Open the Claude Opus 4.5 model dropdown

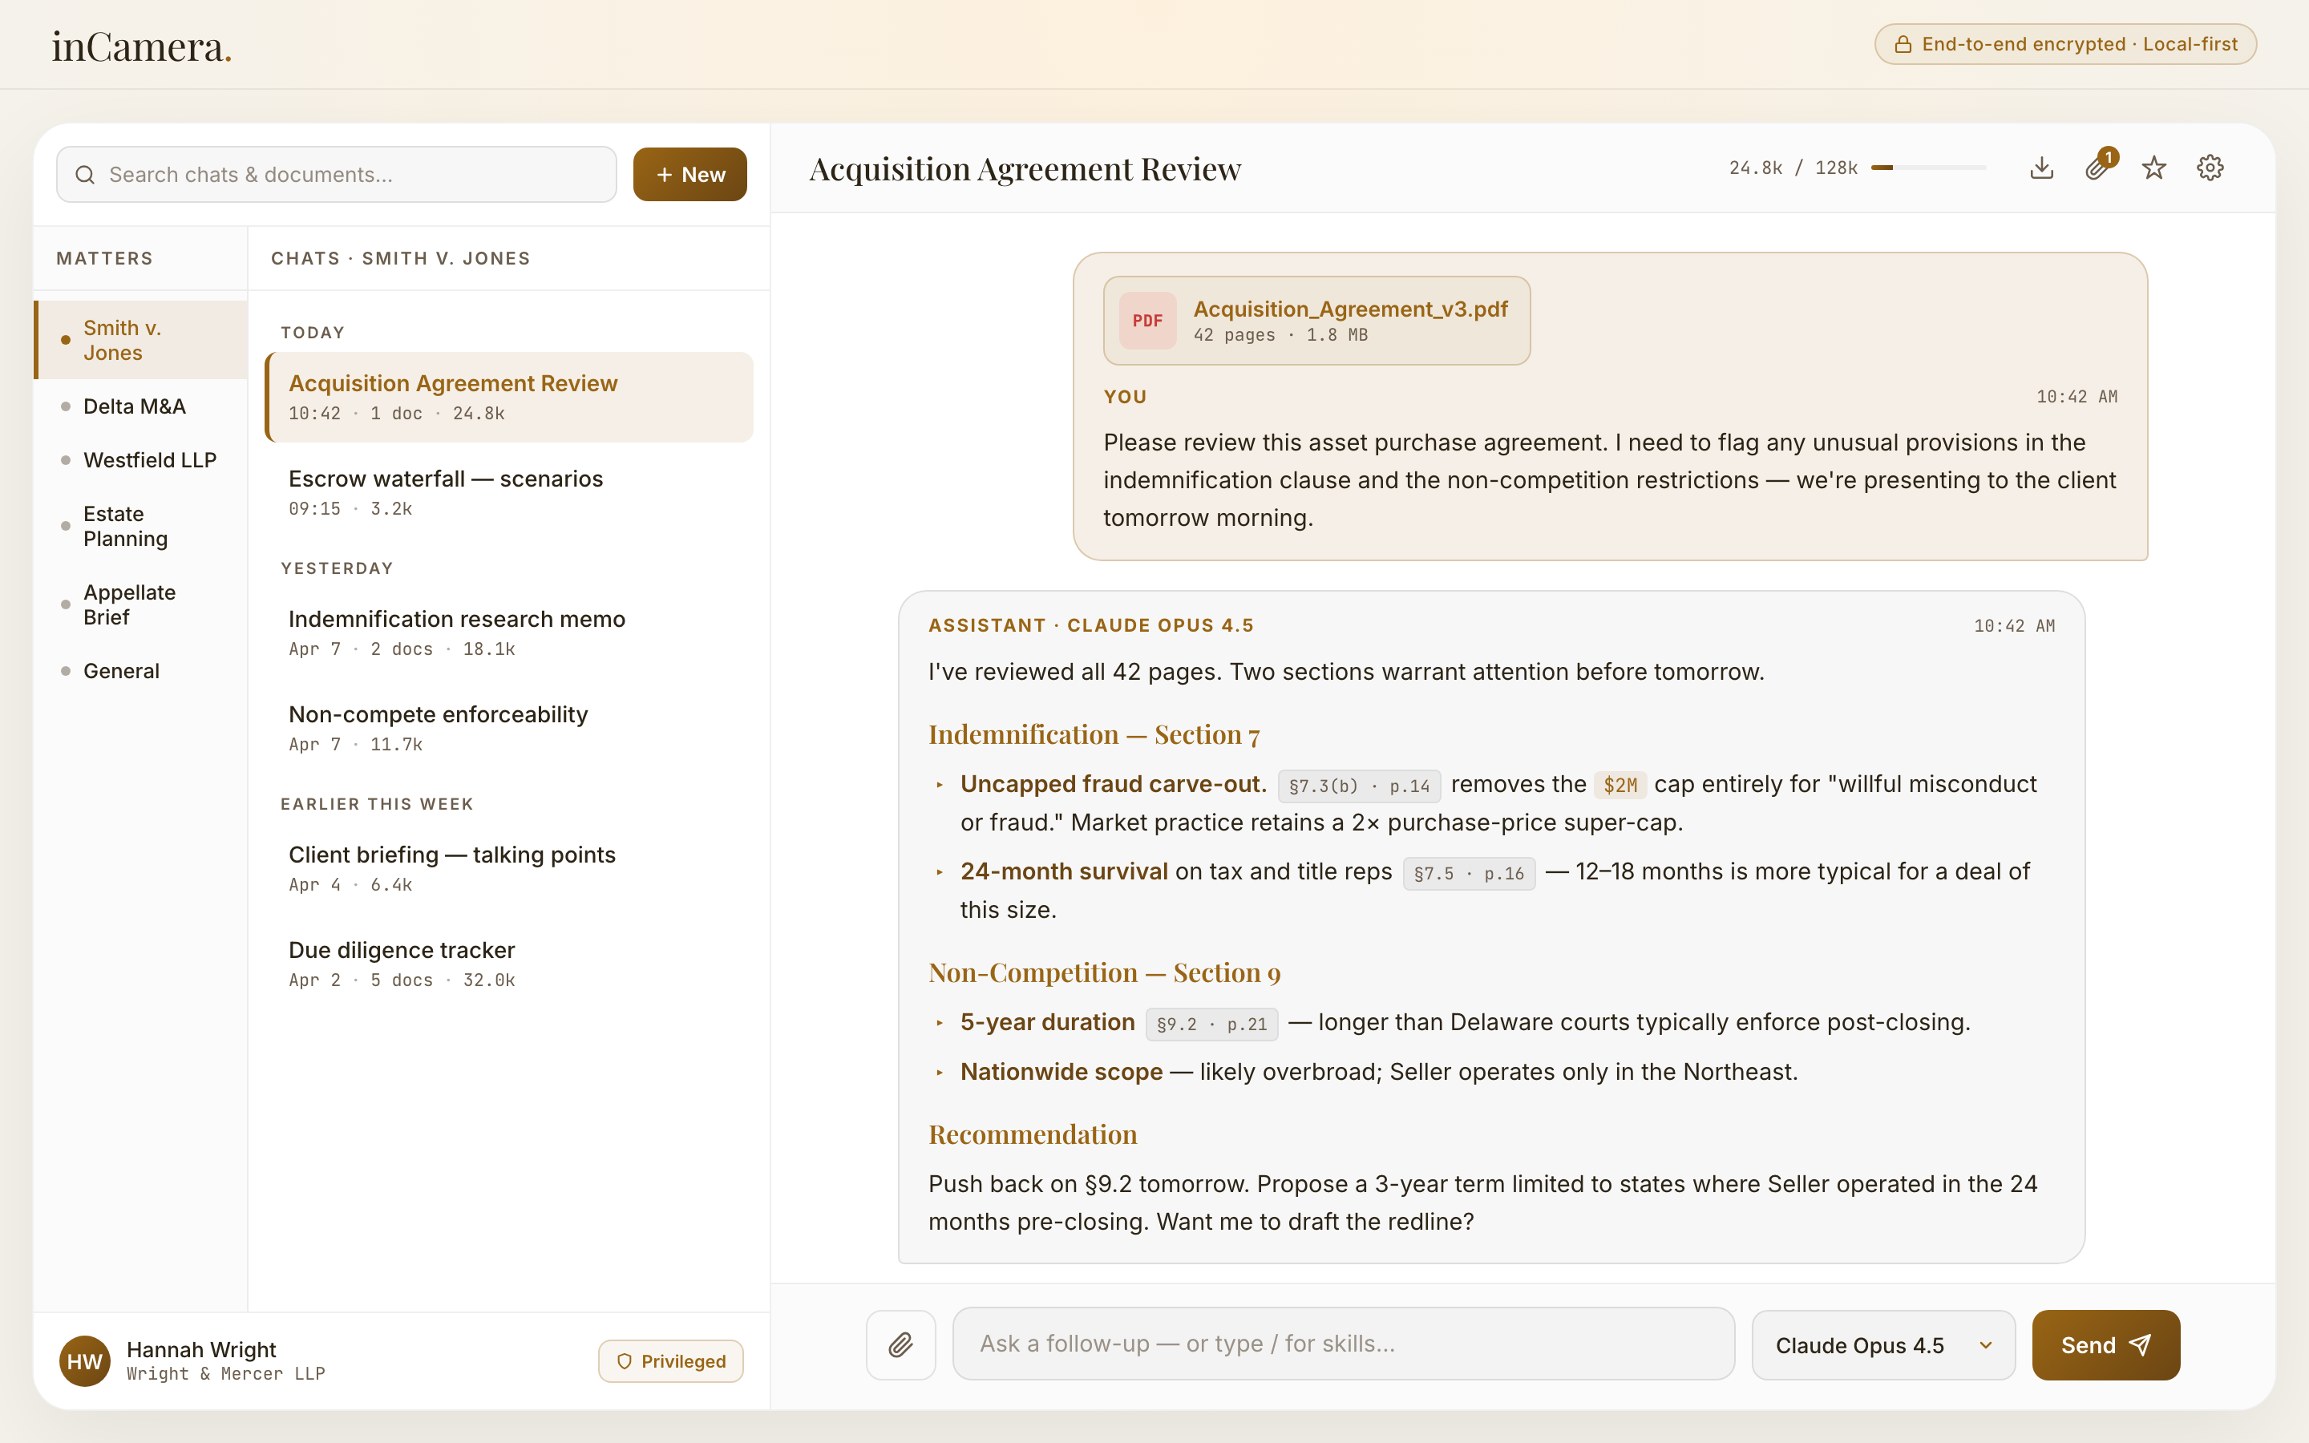tap(1882, 1344)
